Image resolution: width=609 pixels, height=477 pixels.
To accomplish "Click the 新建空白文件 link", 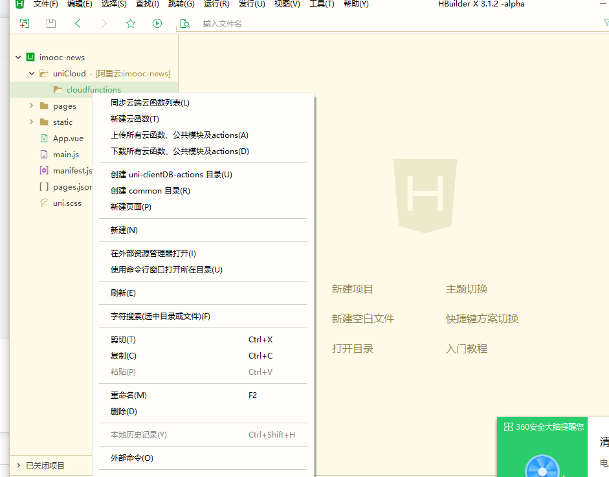I will pyautogui.click(x=363, y=319).
